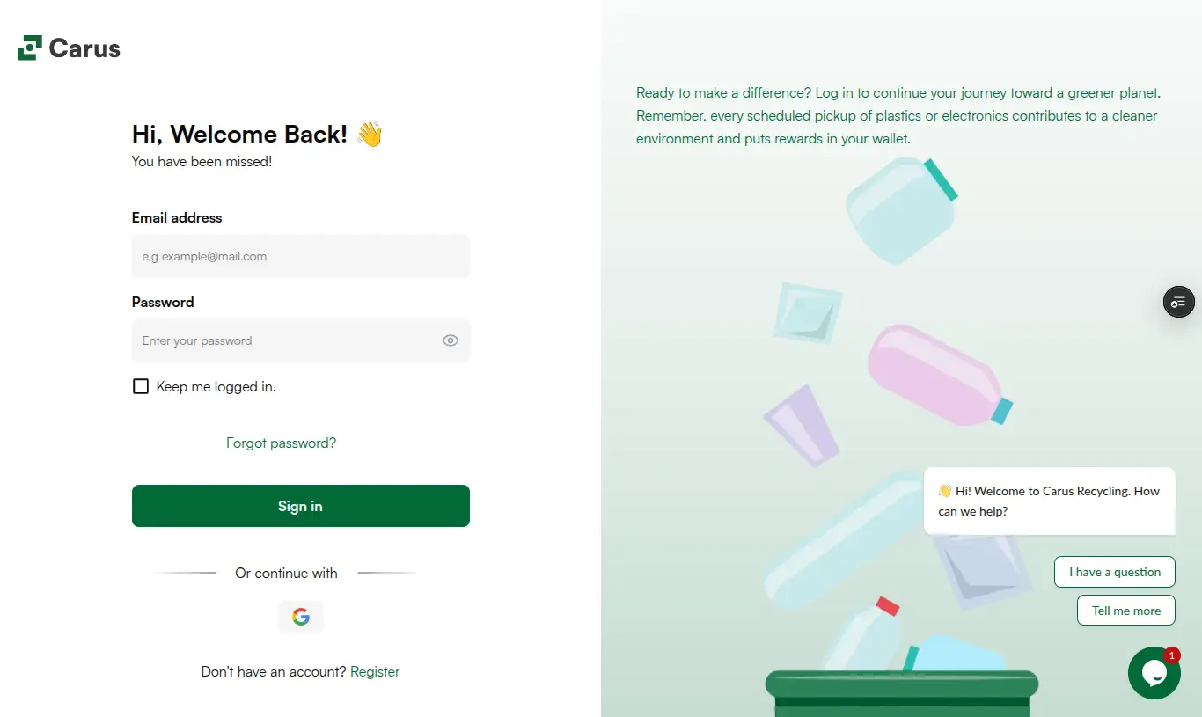This screenshot has width=1202, height=717.
Task: Enable the Keep me logged in checkbox
Action: [x=141, y=386]
